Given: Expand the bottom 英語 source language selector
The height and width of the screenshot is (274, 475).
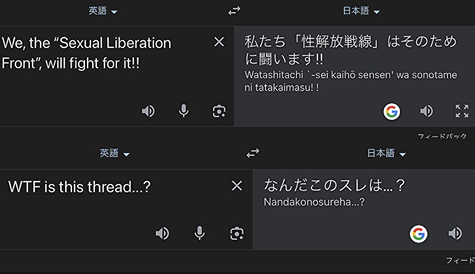Looking at the screenshot, I should [x=114, y=153].
